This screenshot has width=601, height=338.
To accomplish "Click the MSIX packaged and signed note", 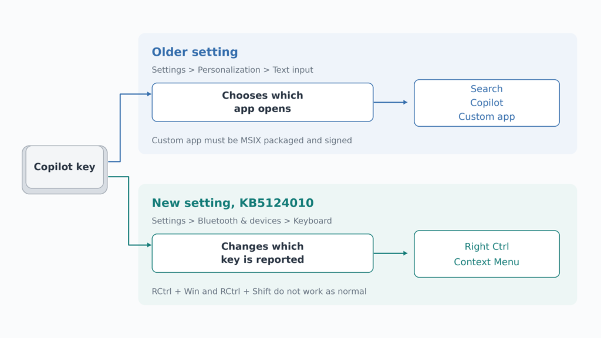I will click(x=252, y=140).
